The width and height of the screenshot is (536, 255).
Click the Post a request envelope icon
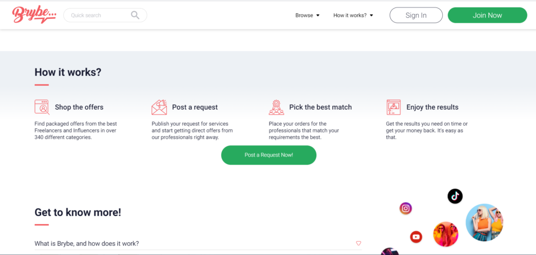pyautogui.click(x=159, y=107)
